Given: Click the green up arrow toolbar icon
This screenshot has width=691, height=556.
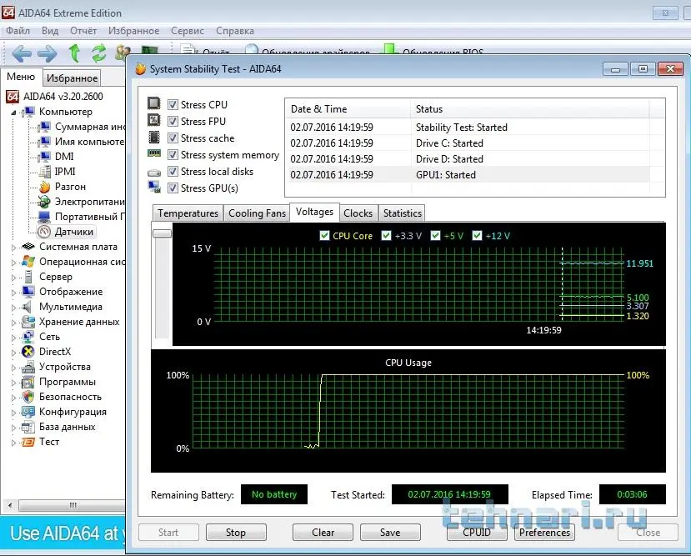Looking at the screenshot, I should coord(75,54).
